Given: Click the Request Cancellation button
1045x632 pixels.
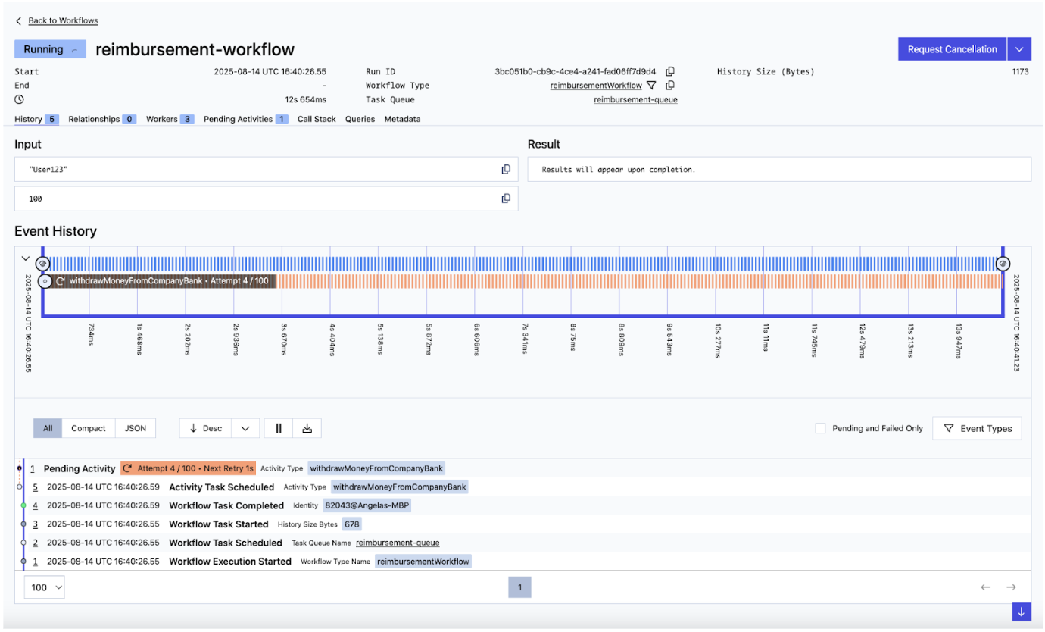Looking at the screenshot, I should click(952, 48).
